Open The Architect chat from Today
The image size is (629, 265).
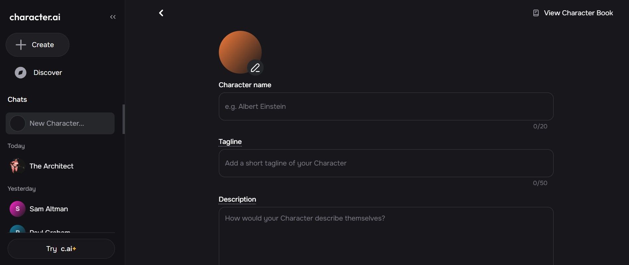coord(51,166)
